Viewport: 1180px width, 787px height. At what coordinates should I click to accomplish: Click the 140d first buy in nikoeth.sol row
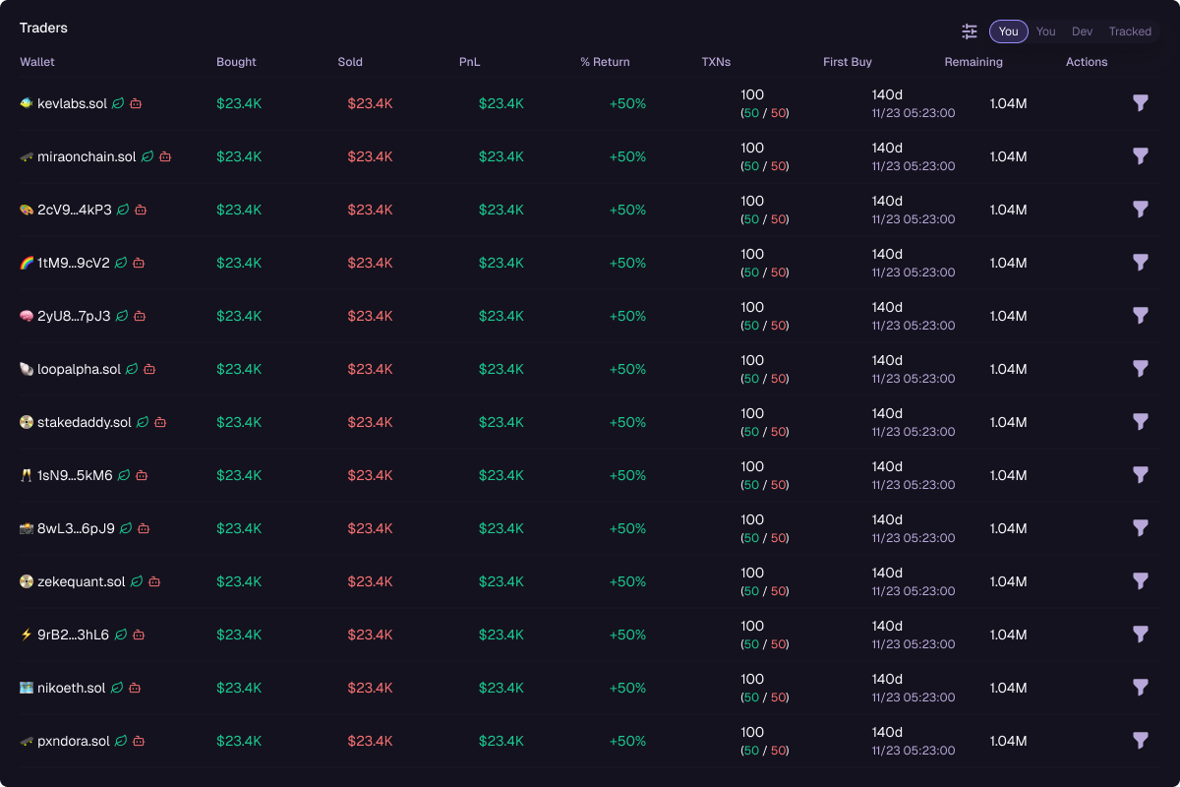[x=887, y=679]
